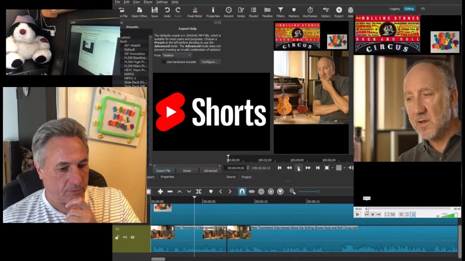465x261 pixels.
Task: Open the Markers panel
Action: tap(294, 12)
